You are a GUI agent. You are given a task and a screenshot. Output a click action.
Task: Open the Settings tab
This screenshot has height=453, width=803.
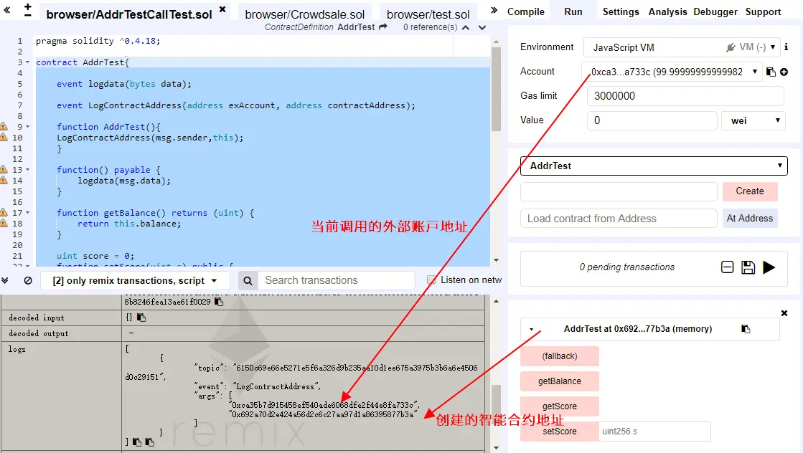[621, 11]
